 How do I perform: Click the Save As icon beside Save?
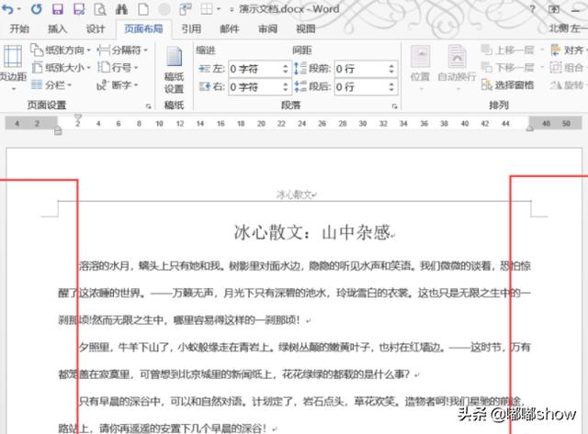[79, 9]
